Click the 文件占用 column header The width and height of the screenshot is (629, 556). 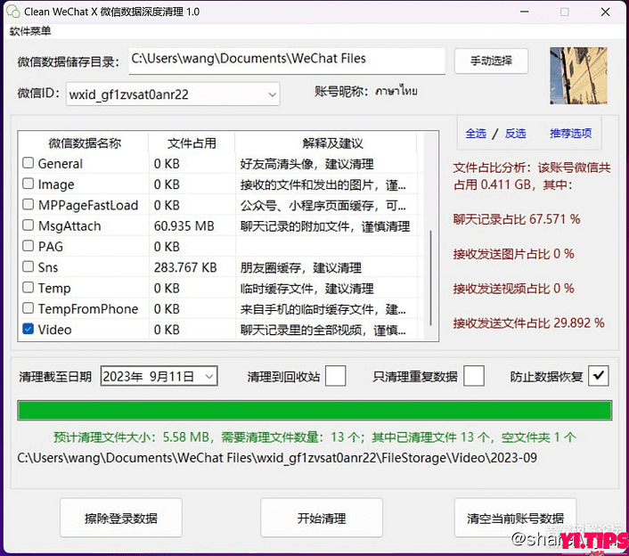pos(192,143)
